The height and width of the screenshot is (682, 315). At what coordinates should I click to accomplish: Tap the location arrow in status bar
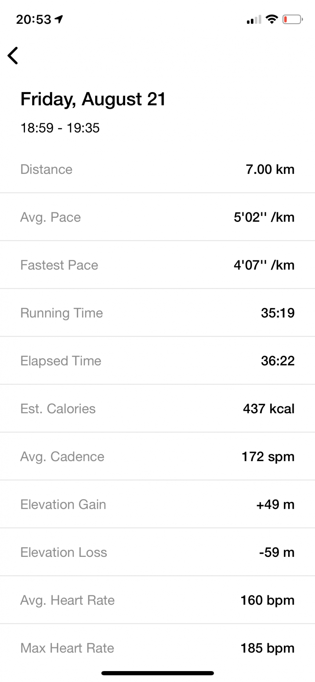(59, 19)
